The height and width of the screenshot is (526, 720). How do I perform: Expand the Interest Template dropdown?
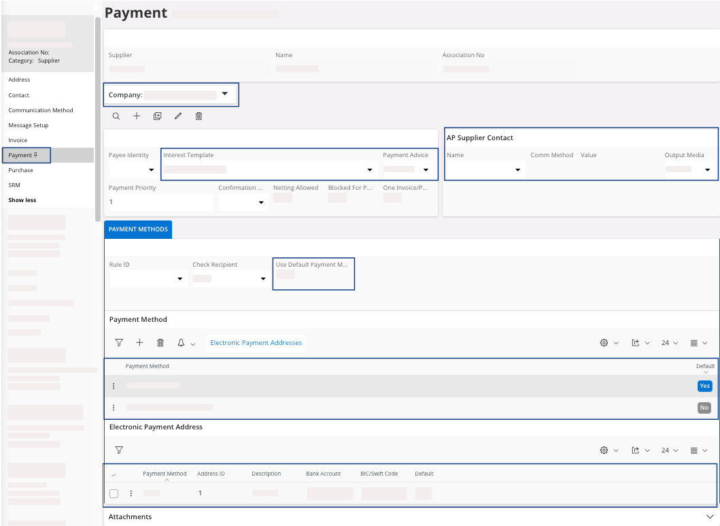[370, 169]
